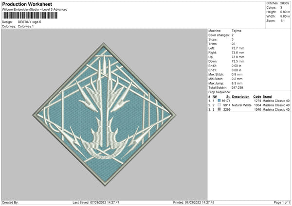Click the Right value 73.6 mm
This screenshot has height=206, width=292.
point(238,52)
